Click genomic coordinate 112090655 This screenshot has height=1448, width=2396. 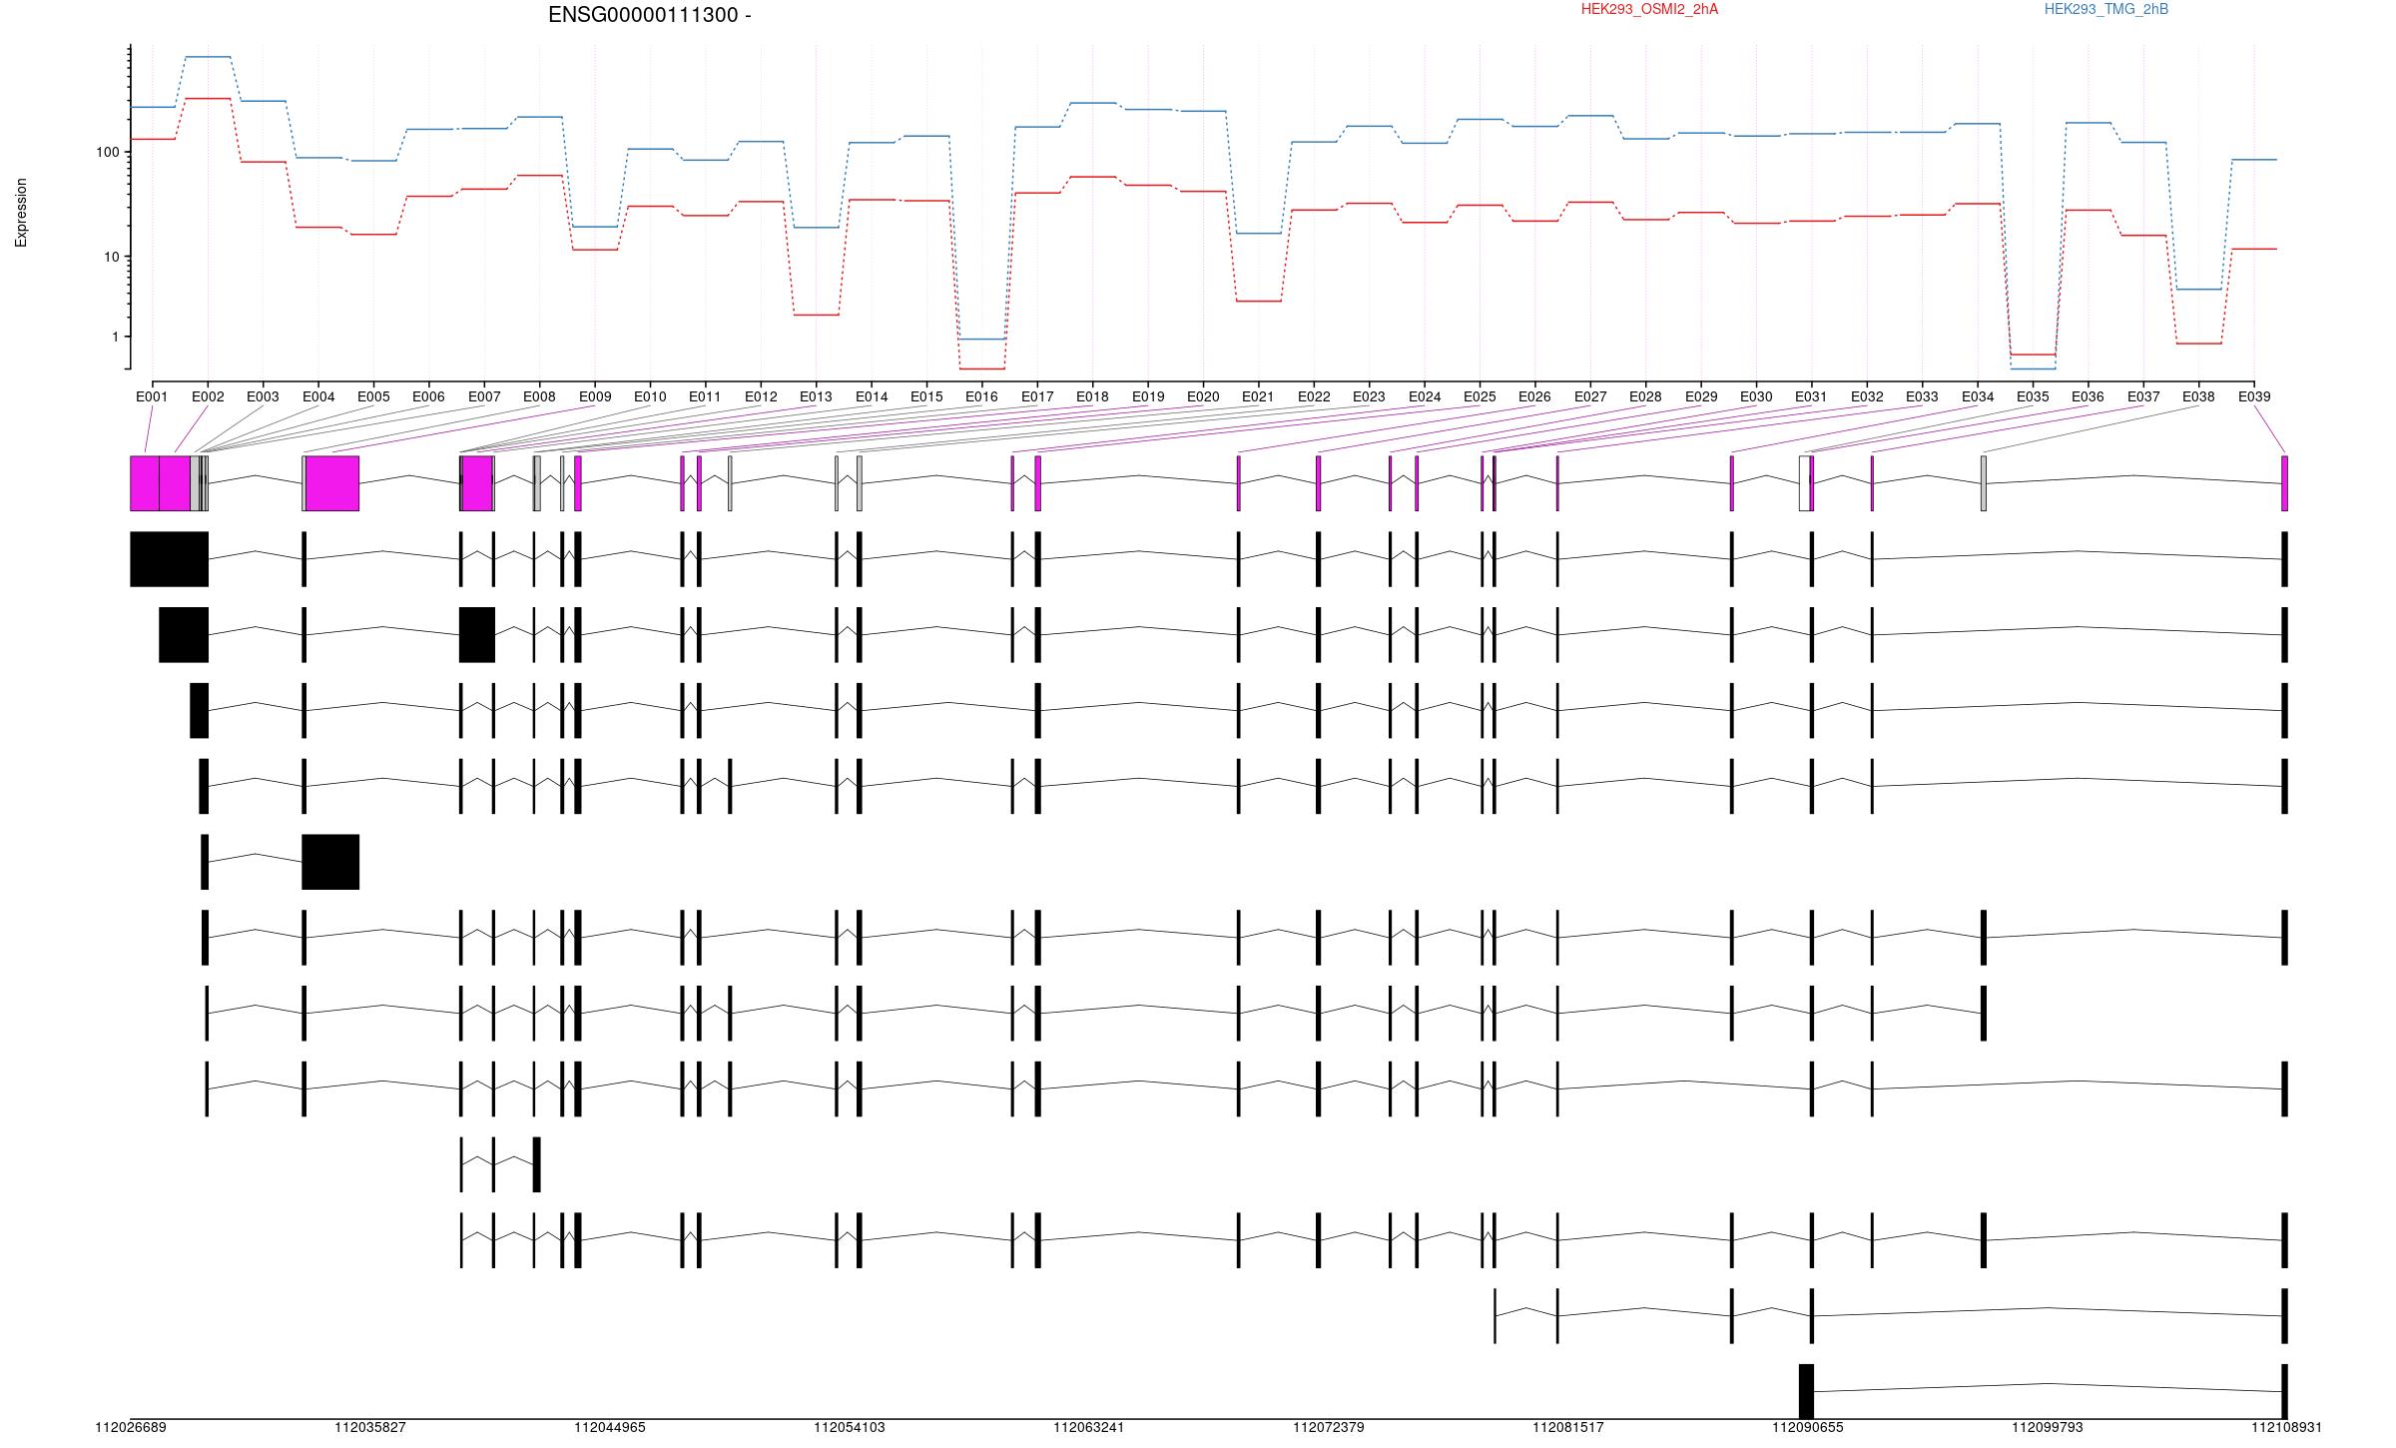(1808, 1427)
